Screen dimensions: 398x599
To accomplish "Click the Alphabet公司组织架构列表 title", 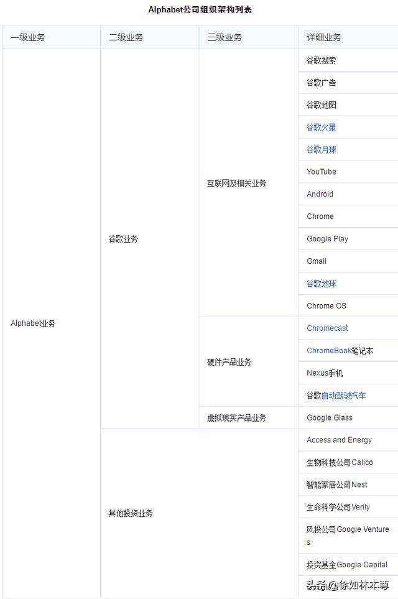I will (200, 10).
